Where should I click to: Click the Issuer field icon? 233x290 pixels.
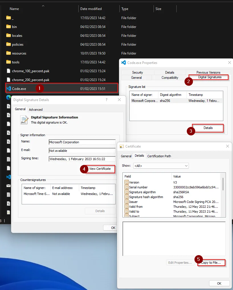point(126,202)
